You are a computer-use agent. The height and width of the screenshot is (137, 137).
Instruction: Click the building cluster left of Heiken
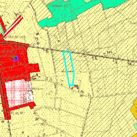[x=35, y=77]
